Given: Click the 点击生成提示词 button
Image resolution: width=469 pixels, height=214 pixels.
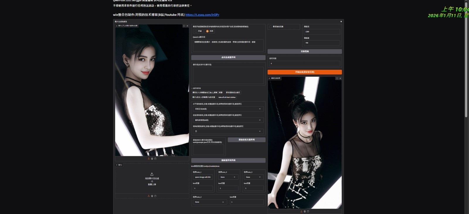Looking at the screenshot, I should coord(228,57).
